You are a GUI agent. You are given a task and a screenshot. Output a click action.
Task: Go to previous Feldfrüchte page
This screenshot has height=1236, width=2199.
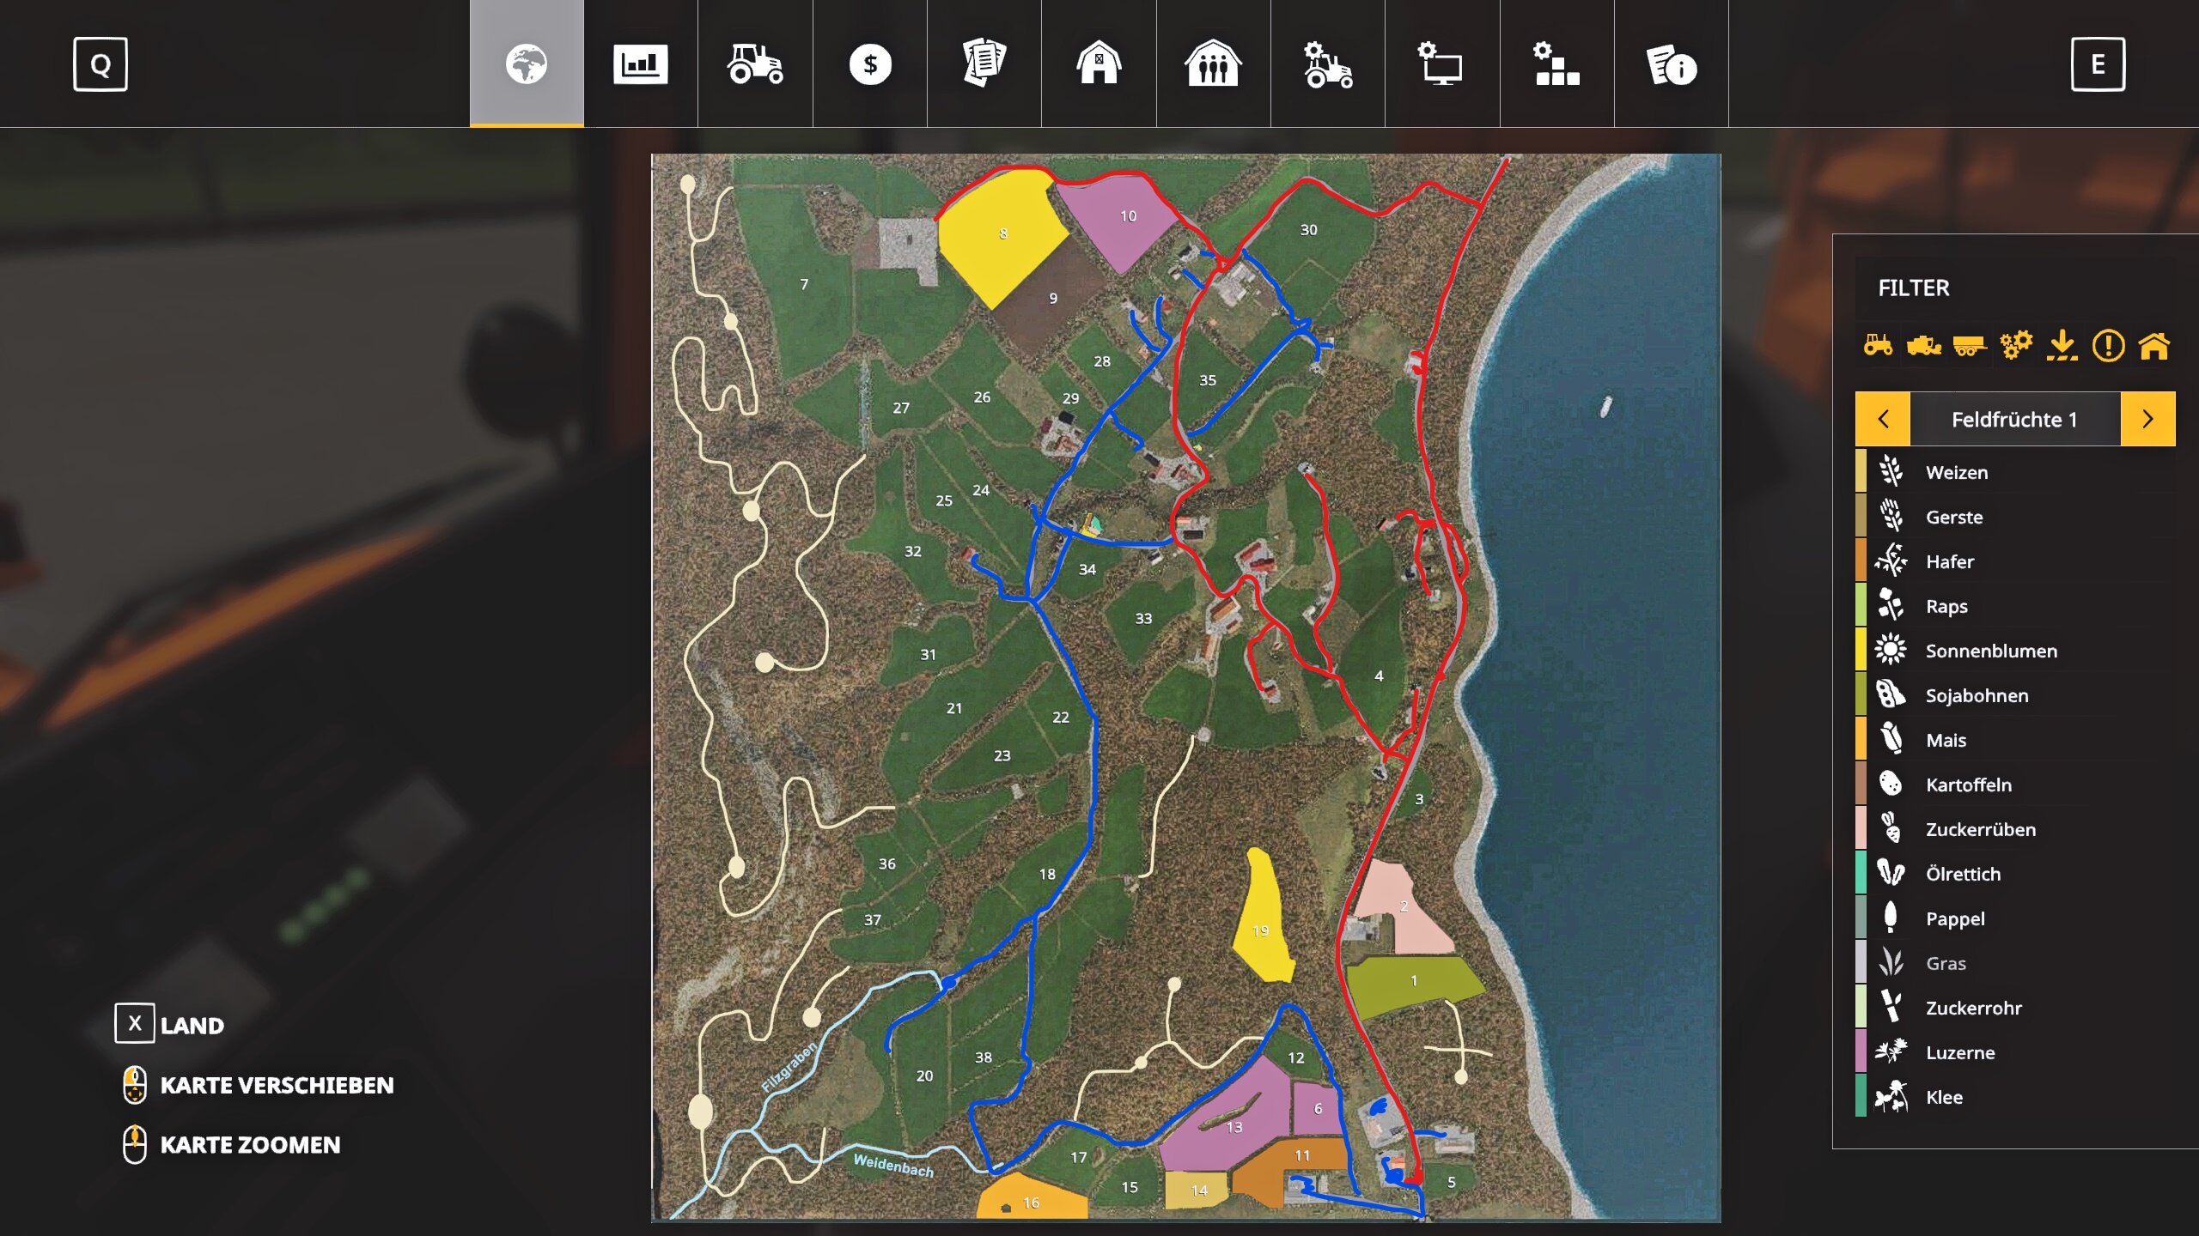click(x=1883, y=419)
